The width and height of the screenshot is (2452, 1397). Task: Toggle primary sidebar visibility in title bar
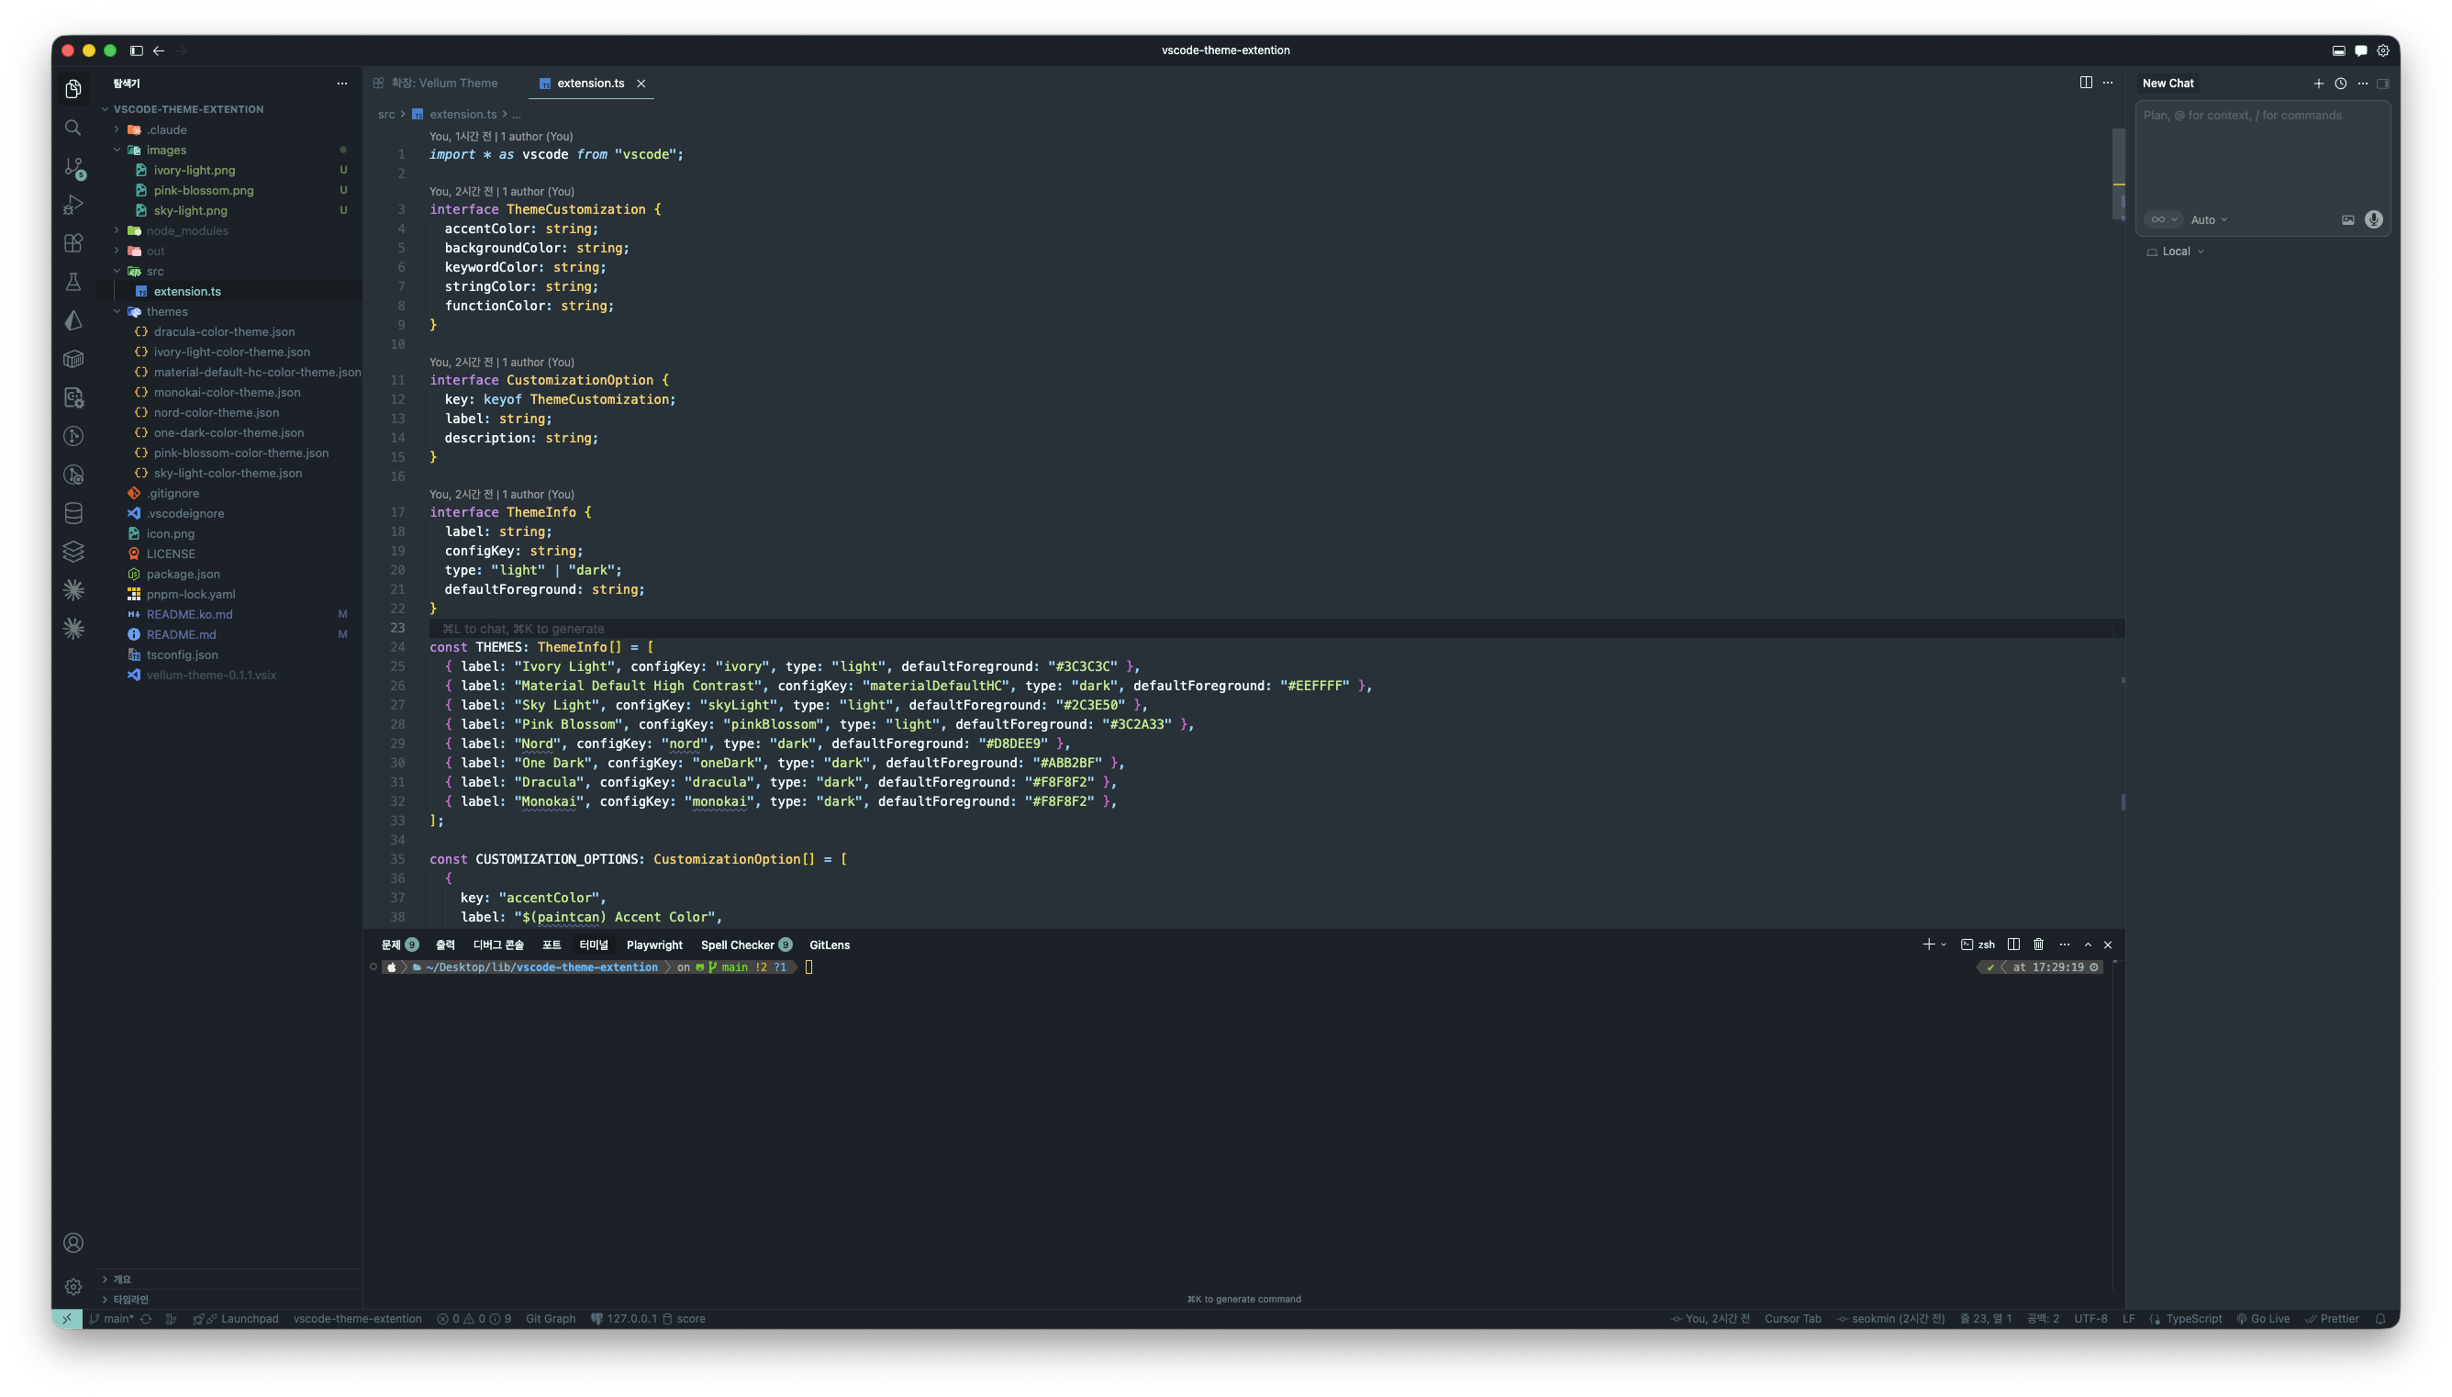point(136,50)
